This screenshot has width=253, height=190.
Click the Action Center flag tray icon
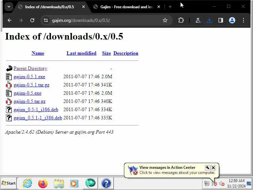click(x=214, y=184)
